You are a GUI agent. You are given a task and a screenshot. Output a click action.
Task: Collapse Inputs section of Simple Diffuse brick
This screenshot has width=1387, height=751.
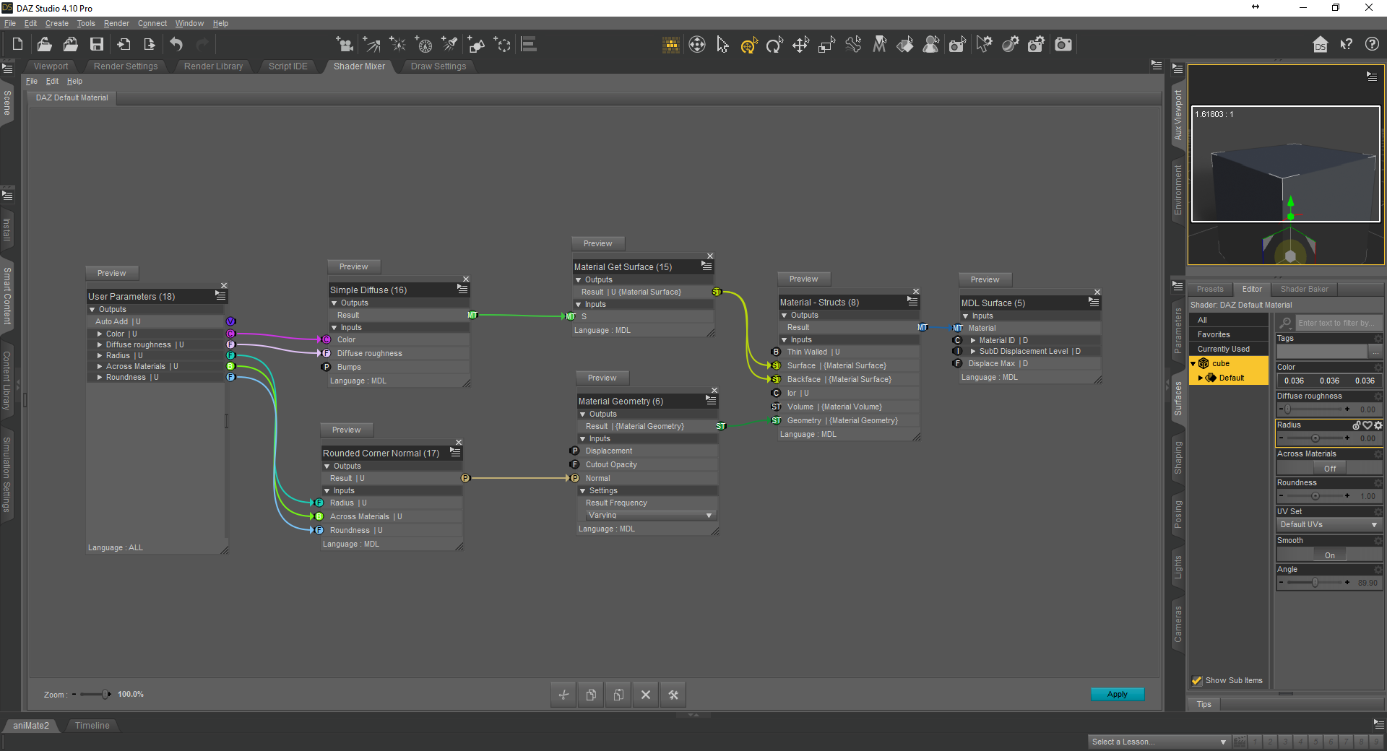pos(334,327)
